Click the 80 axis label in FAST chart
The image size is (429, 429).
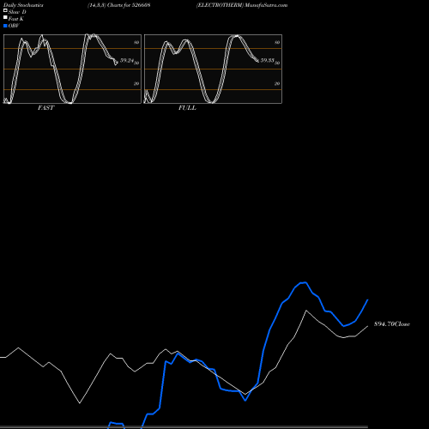click(136, 42)
